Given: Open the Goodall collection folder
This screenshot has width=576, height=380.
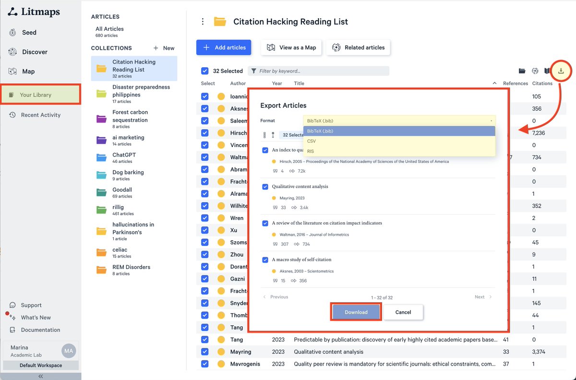Looking at the screenshot, I should (x=134, y=193).
